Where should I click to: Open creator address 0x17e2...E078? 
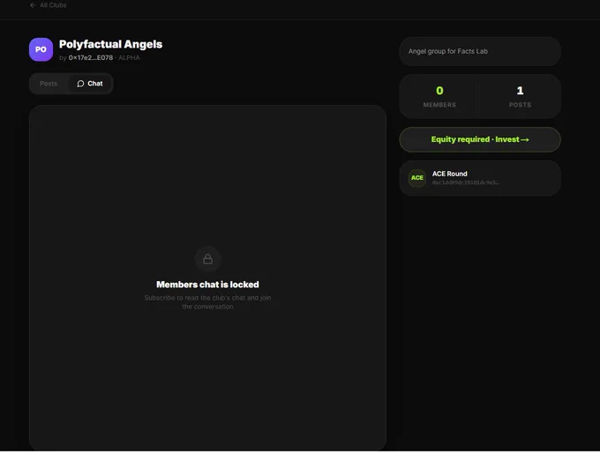point(91,57)
